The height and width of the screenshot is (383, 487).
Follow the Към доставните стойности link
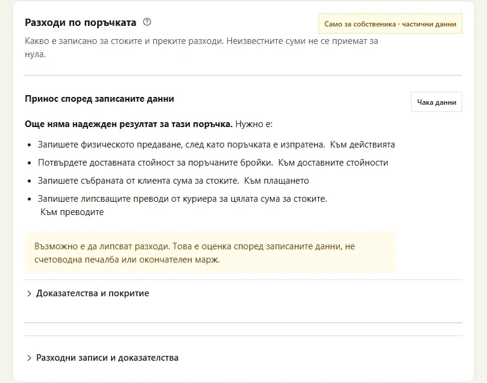[333, 163]
